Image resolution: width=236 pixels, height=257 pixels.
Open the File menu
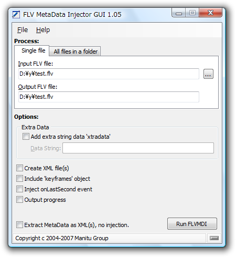pos(23,30)
